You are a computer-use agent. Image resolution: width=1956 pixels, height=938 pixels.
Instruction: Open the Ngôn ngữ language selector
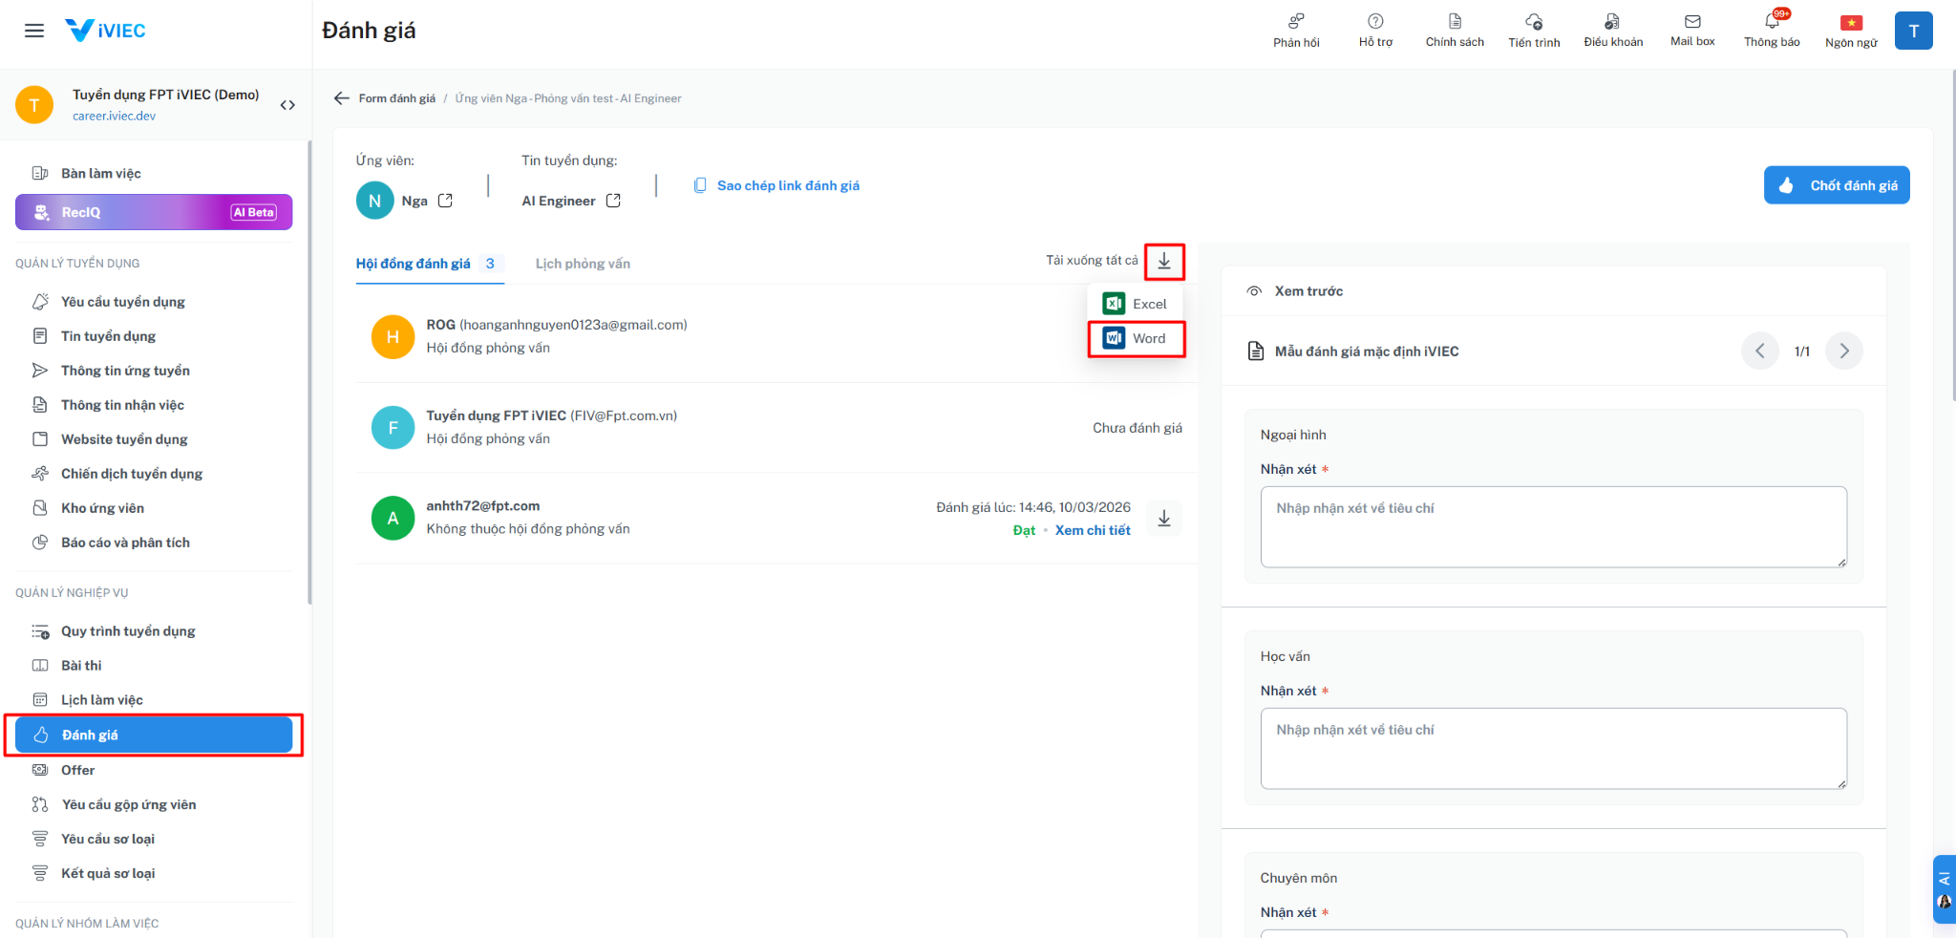1851,25
